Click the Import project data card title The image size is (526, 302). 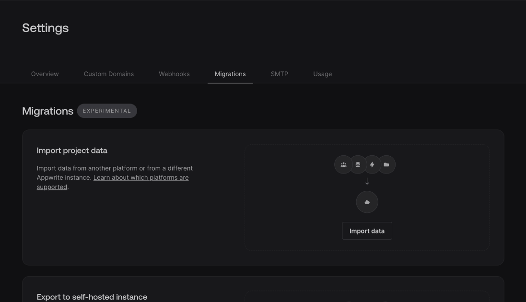click(72, 150)
